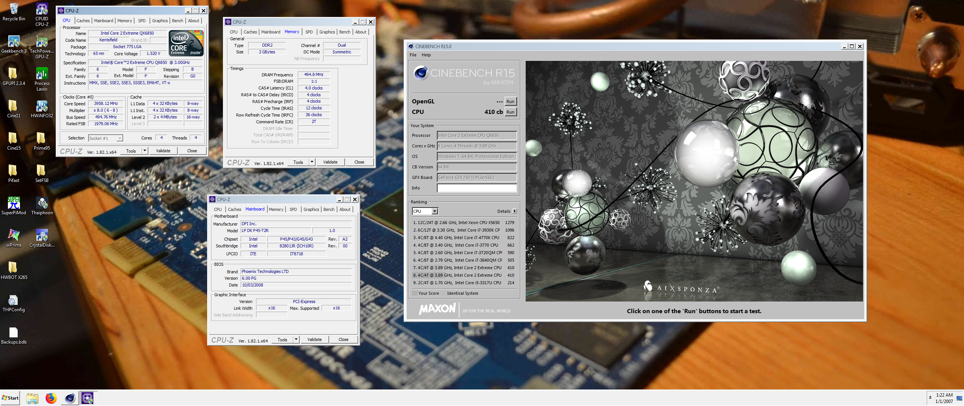Open the Recycle Bin desktop icon

[14, 12]
